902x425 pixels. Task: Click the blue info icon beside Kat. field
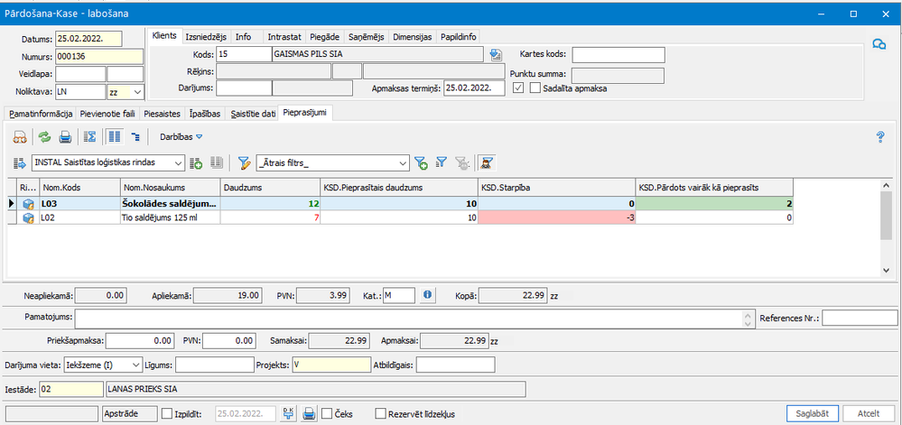click(428, 294)
